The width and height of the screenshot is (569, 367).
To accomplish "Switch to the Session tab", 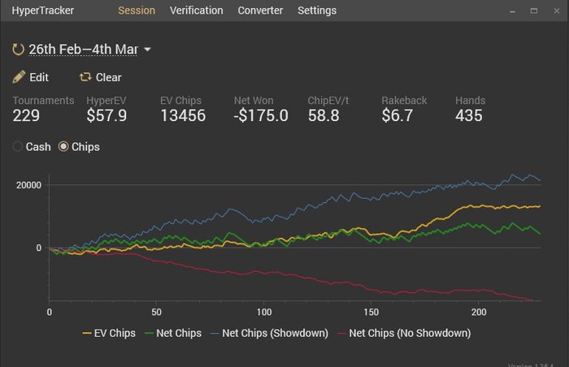I will [x=137, y=11].
